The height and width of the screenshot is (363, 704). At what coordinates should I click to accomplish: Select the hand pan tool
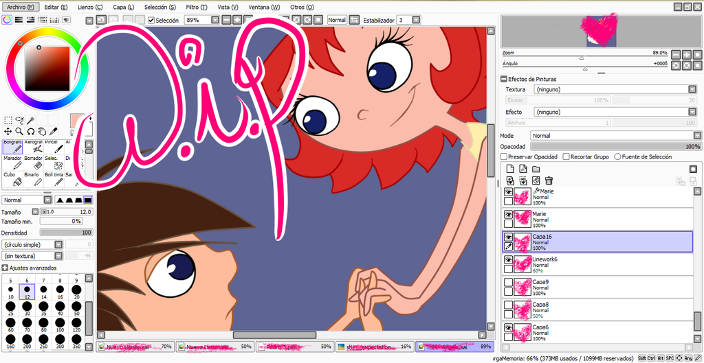[x=42, y=131]
